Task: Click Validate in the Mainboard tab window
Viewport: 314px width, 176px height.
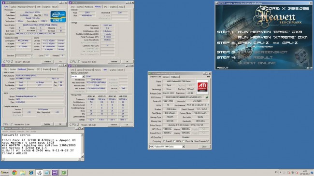Action: click(x=47, y=124)
